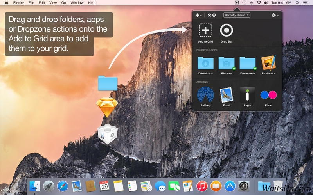
Task: Open Pages in the Dock
Action: 188,186
